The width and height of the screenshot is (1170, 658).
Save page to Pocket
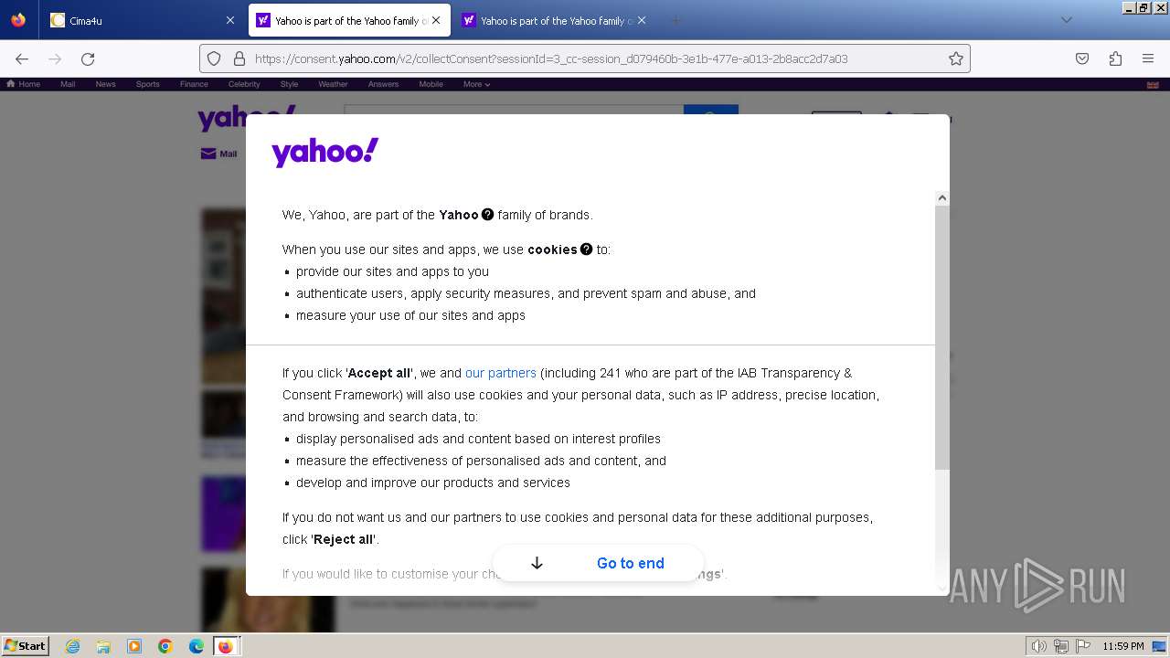coord(1082,58)
